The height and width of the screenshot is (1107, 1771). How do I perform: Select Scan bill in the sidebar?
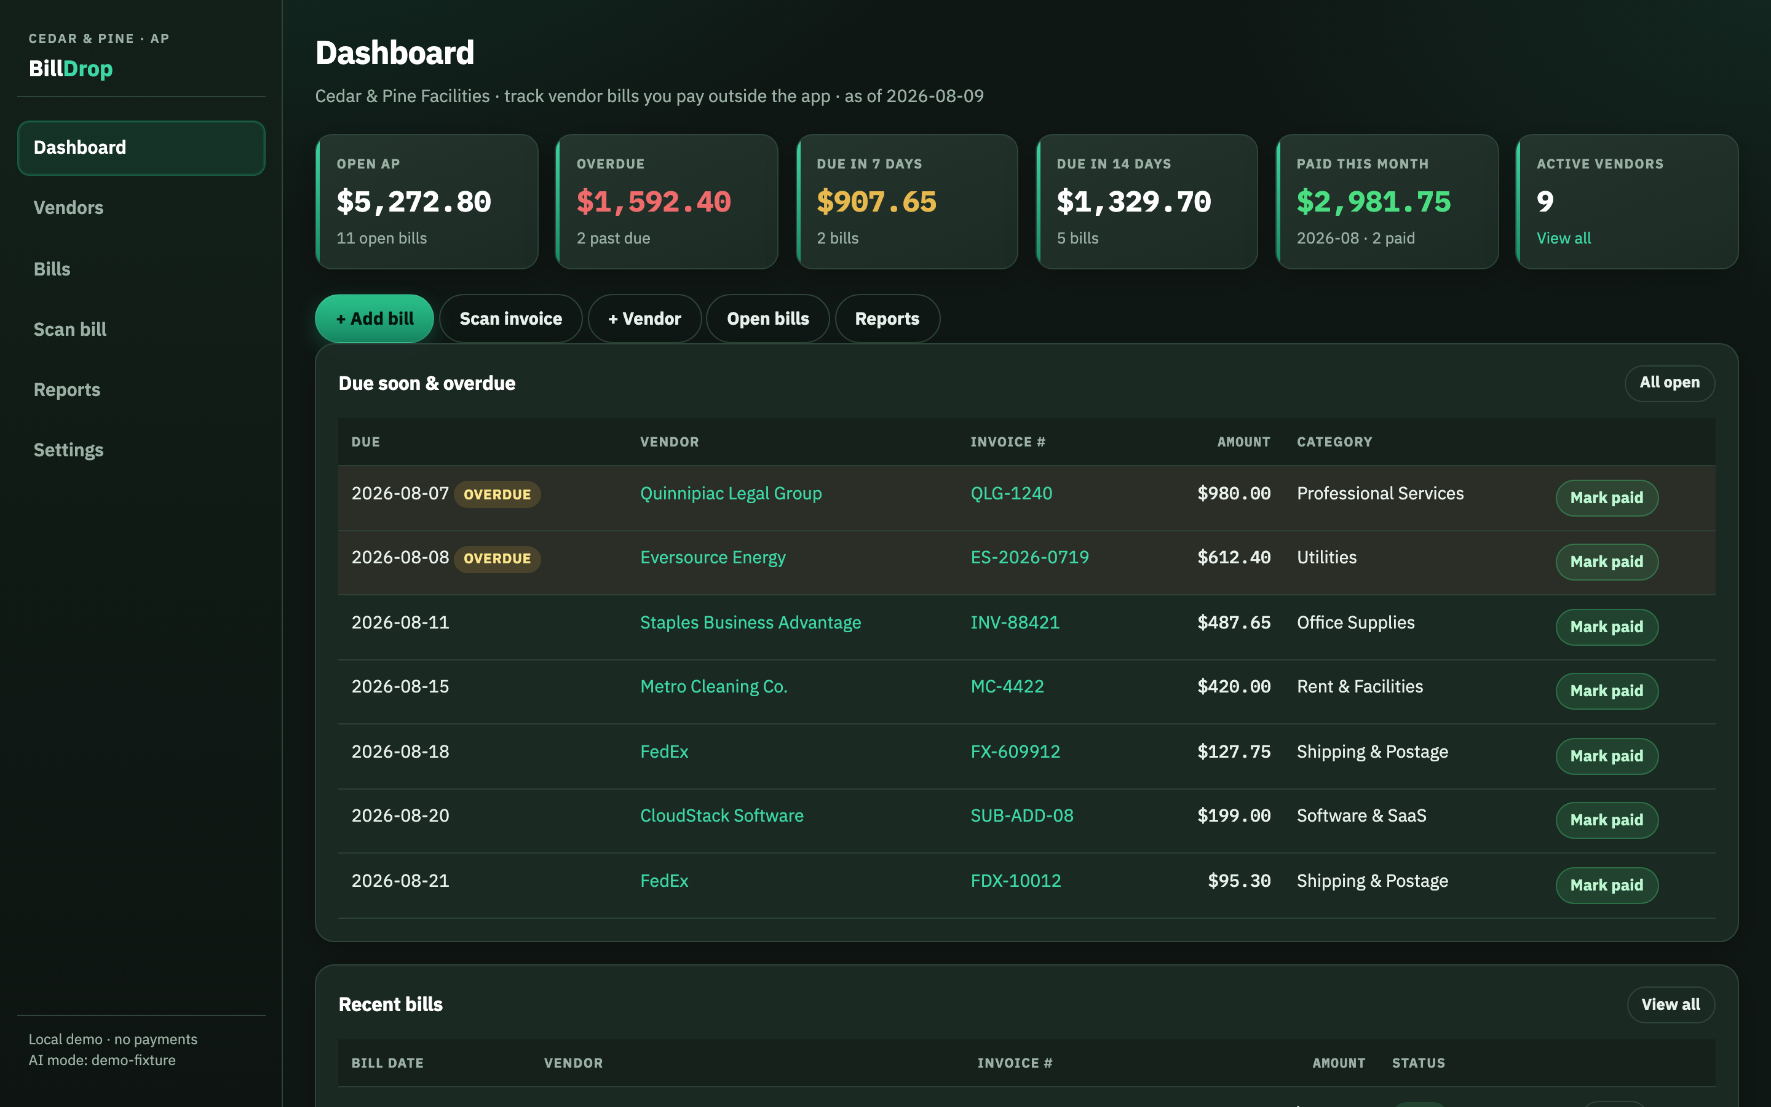coord(141,330)
